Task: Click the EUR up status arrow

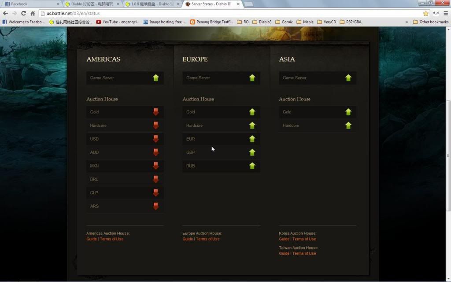Action: point(252,139)
